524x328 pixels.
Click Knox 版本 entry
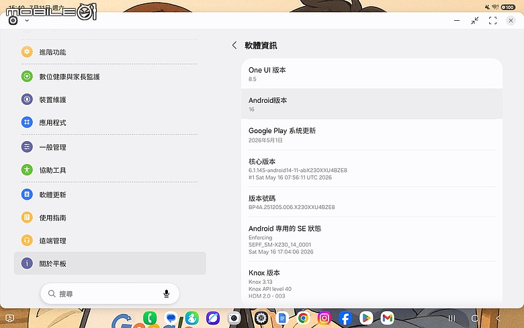(x=372, y=284)
